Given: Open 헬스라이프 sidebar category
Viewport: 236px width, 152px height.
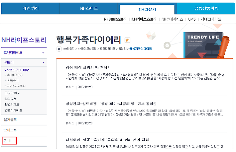Looking at the screenshot, I should pyautogui.click(x=12, y=104).
